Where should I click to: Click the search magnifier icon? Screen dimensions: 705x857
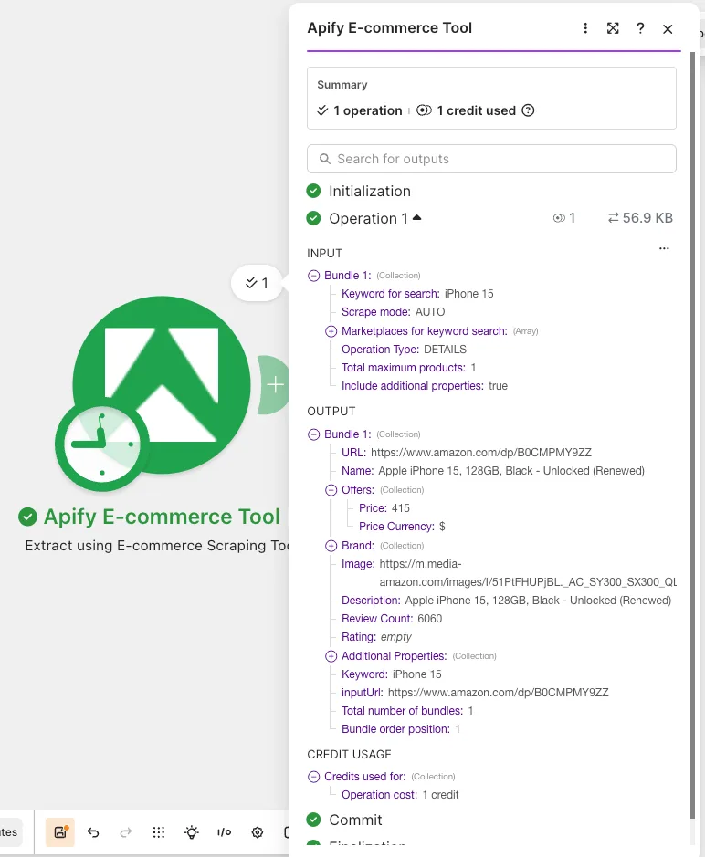[x=325, y=159]
